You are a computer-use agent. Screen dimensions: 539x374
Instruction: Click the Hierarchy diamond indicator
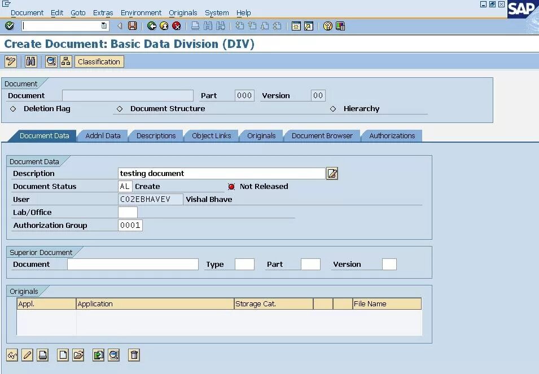coord(333,109)
